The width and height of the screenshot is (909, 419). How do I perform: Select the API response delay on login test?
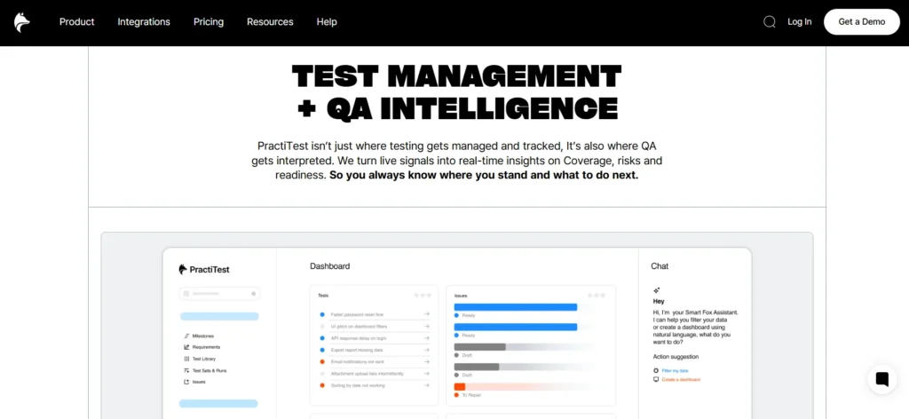click(358, 338)
